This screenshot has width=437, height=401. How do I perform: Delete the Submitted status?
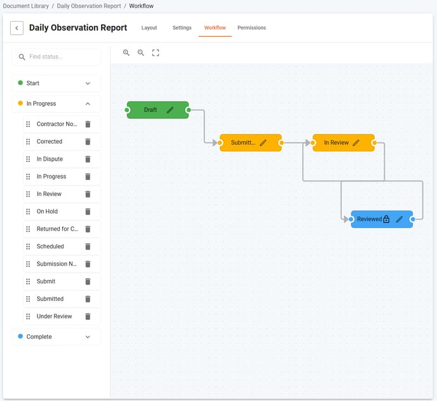coord(88,299)
